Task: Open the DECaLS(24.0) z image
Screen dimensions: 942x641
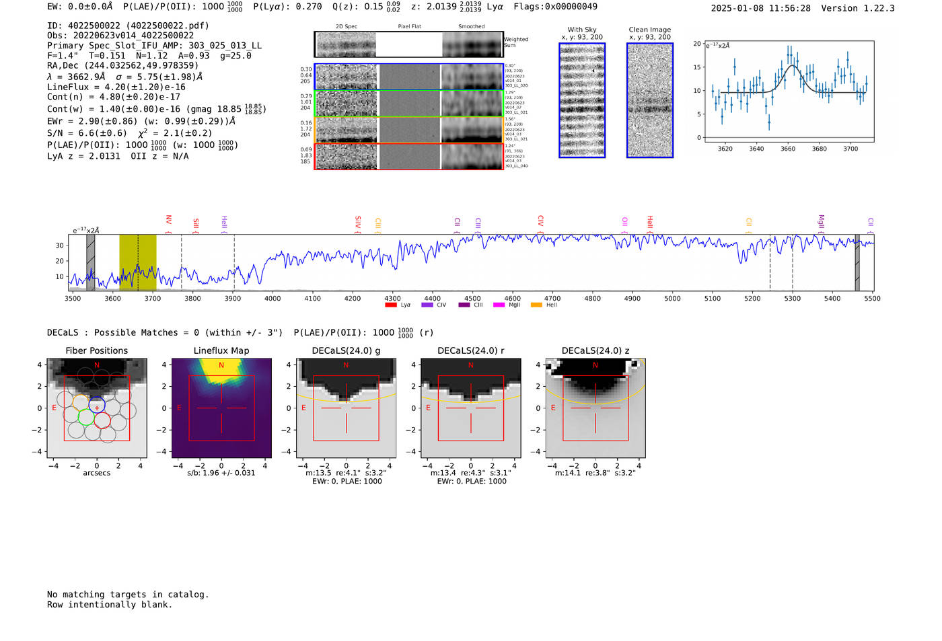Action: (x=595, y=408)
